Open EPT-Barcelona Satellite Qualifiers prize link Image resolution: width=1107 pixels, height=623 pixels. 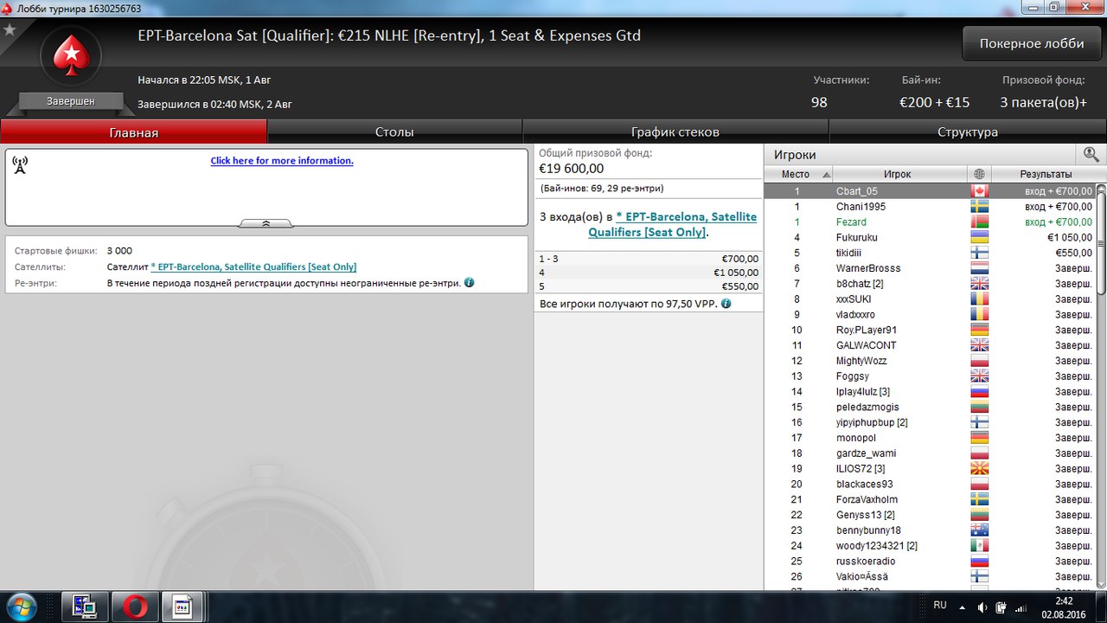[x=673, y=225]
